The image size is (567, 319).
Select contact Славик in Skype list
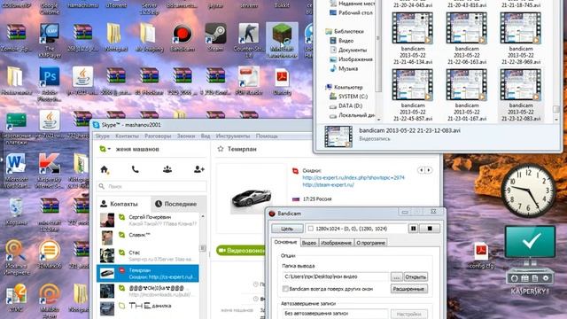click(x=148, y=237)
